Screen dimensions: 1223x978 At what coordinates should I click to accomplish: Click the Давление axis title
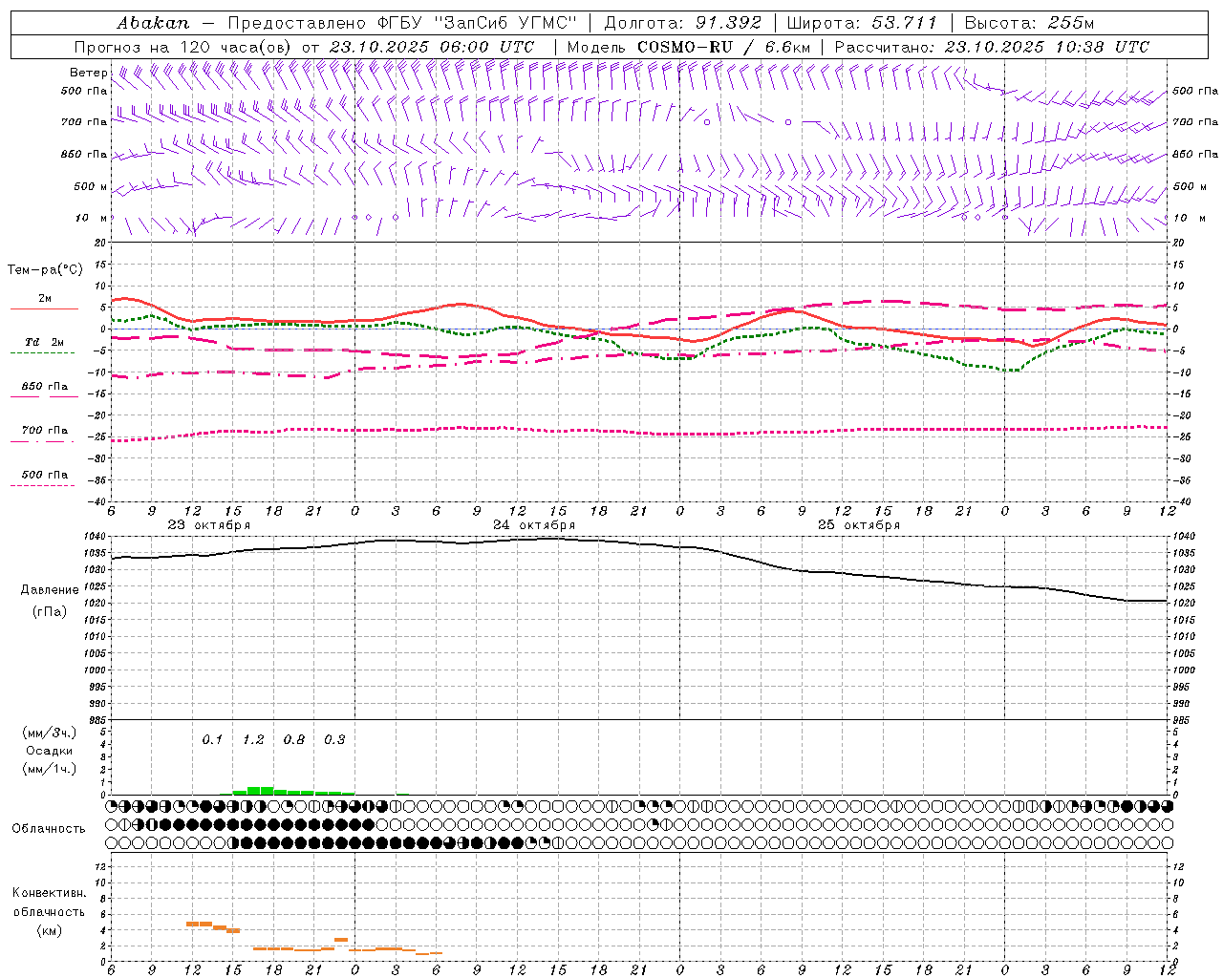50,590
